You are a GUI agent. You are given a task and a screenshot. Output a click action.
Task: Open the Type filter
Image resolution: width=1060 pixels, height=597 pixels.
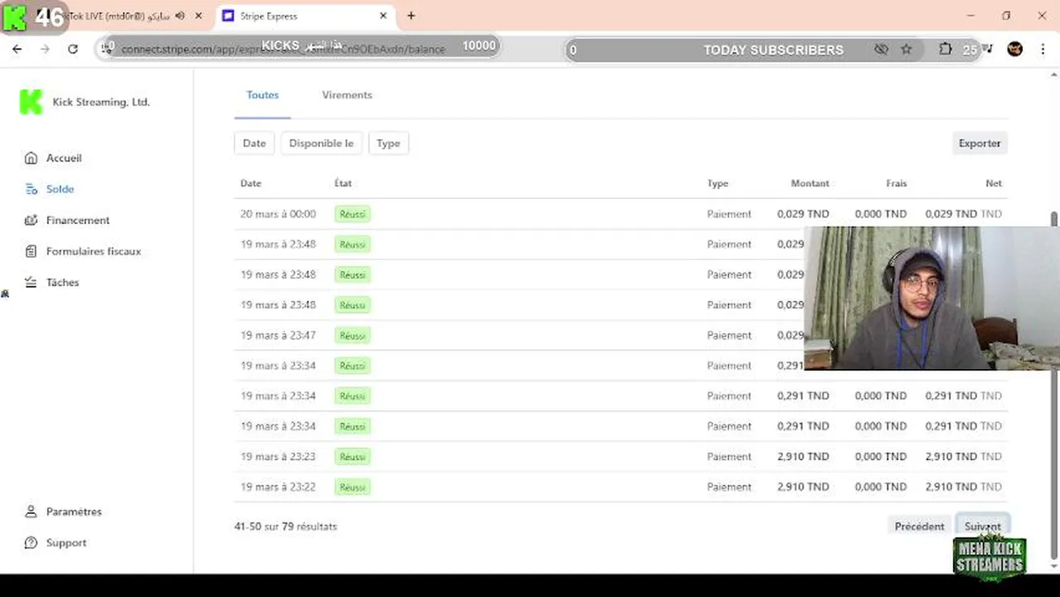click(x=388, y=143)
